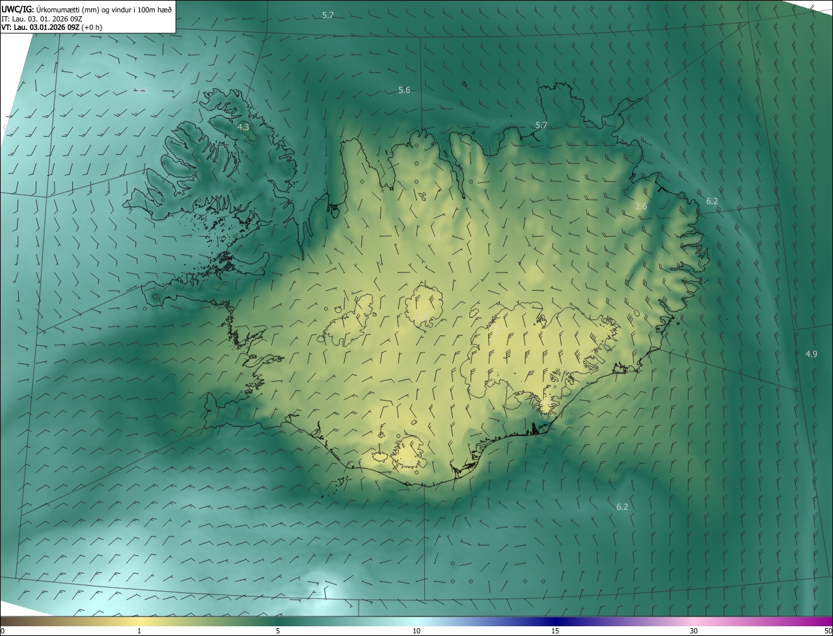Click the 5.6 value on the map
Image resolution: width=833 pixels, height=636 pixels.
(404, 90)
